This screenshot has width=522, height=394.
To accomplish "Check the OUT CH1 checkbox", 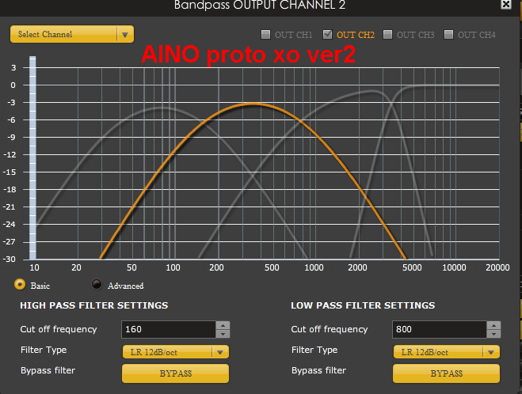I will (x=265, y=35).
